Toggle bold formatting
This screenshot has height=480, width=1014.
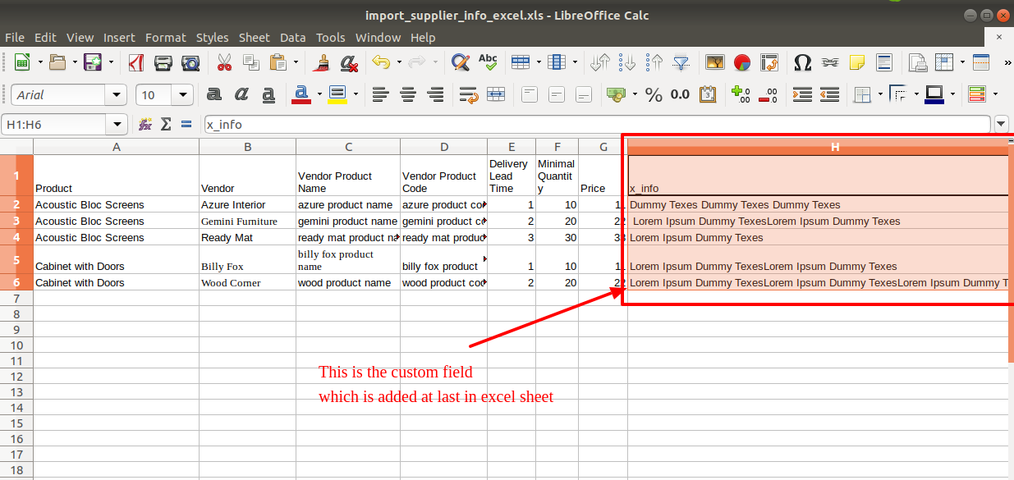pyautogui.click(x=214, y=94)
